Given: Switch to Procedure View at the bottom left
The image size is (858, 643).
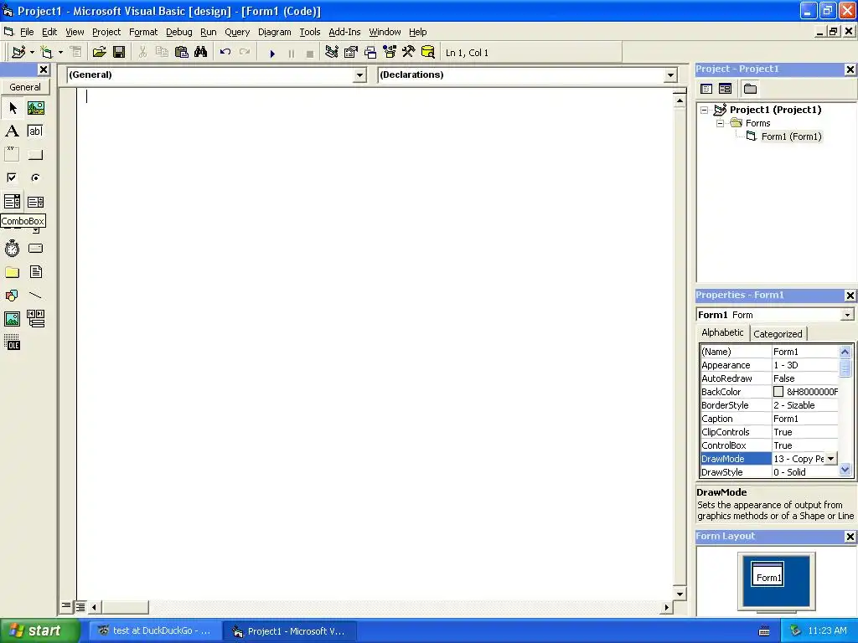Looking at the screenshot, I should pos(66,606).
